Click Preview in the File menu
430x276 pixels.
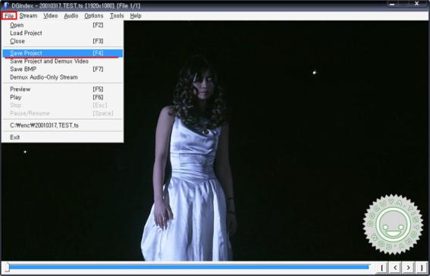(x=62, y=89)
